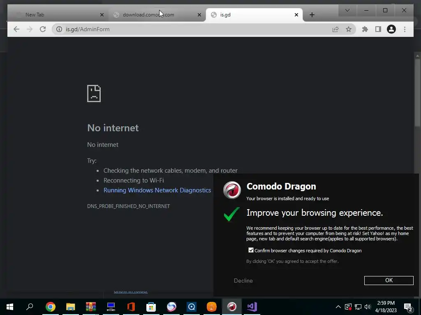Click the DNS_PROBE_FINISHED_NO_INTERNET error code

pos(128,206)
